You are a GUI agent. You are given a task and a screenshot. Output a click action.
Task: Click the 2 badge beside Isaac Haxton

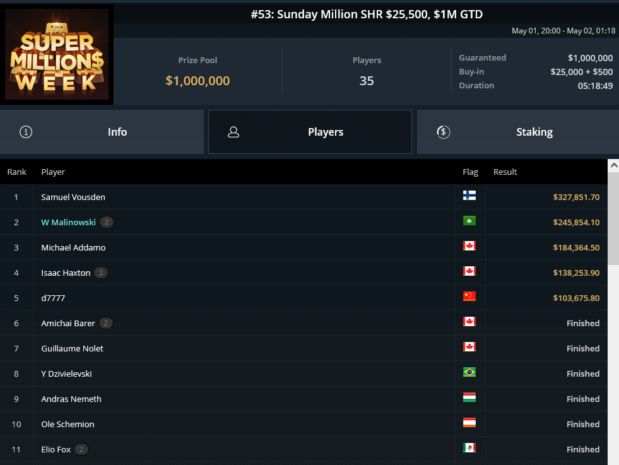(x=107, y=272)
